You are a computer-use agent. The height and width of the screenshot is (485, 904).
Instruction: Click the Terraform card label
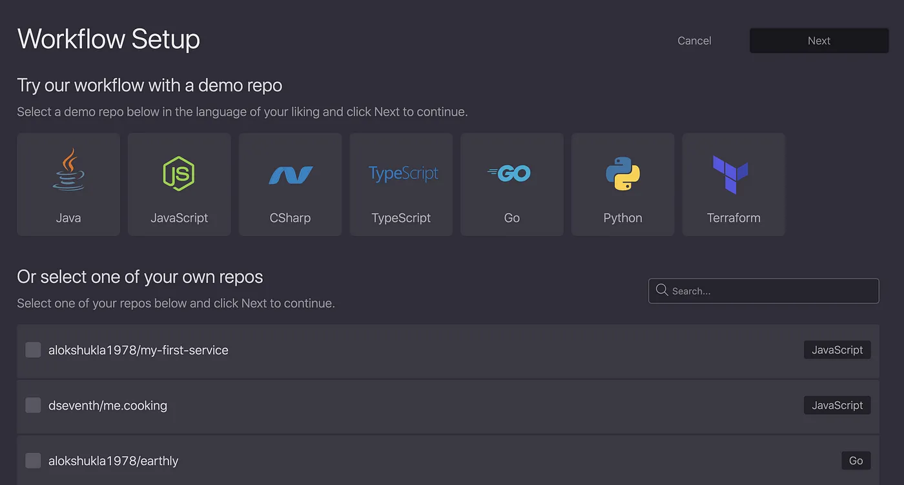coord(734,218)
